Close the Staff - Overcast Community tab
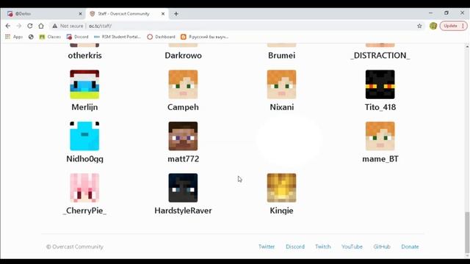Screen dimensions: 470x264 [163, 14]
